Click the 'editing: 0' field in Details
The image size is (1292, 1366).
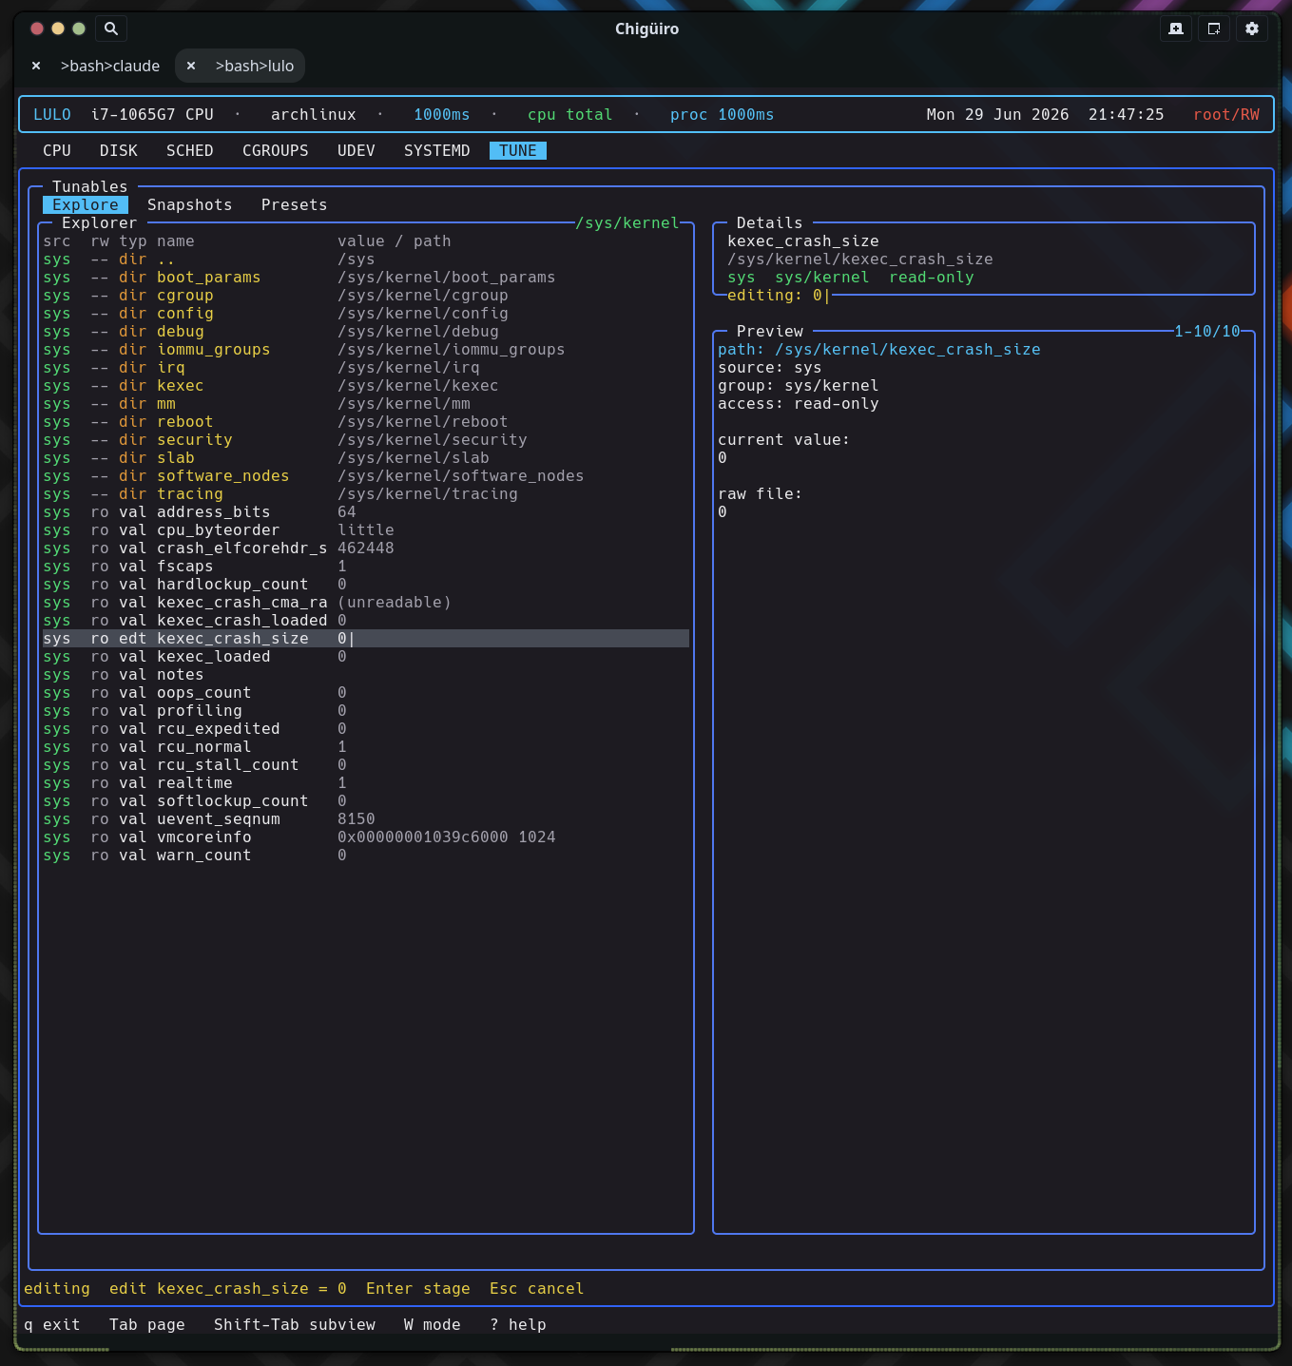[x=779, y=296]
